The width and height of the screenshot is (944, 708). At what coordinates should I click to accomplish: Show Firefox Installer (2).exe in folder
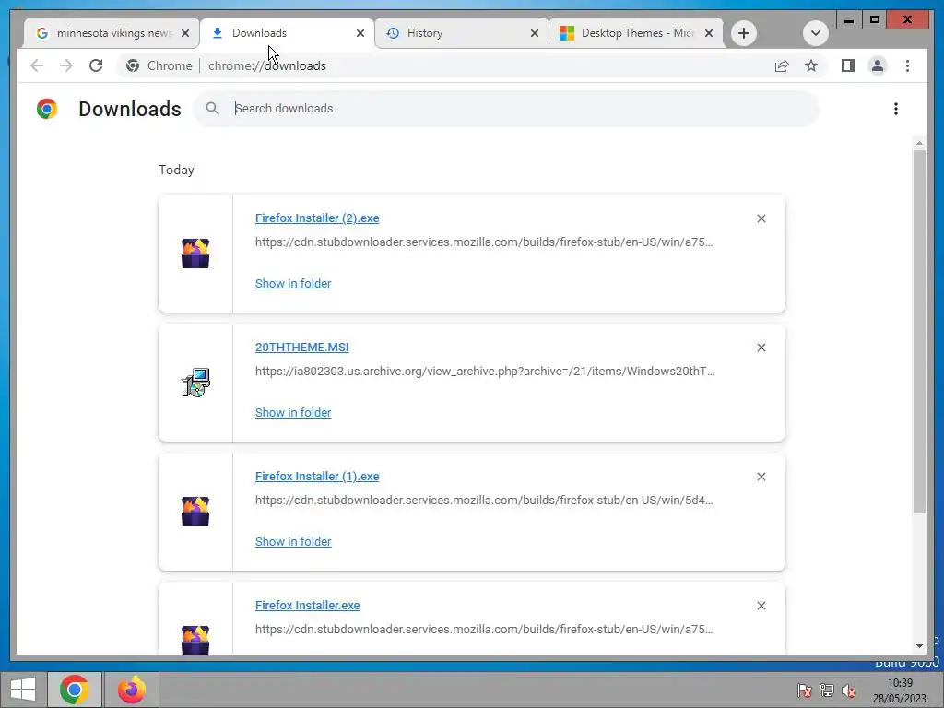click(x=293, y=284)
